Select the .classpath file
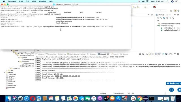The width and height of the screenshot is (181, 102). coord(11,75)
